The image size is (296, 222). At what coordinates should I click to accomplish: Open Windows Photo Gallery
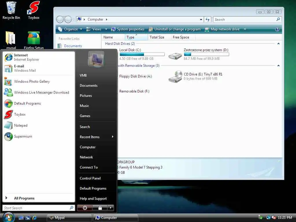tap(39, 82)
